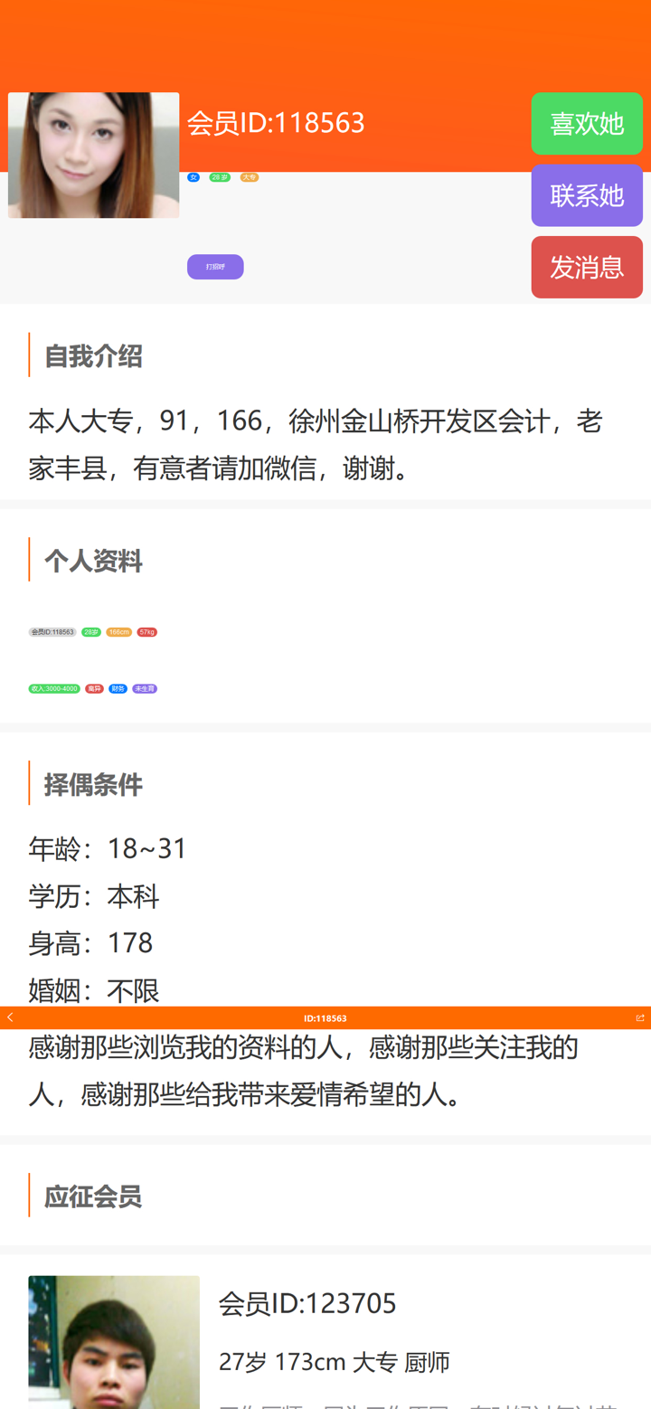Tap the 个人资料 section heading
Viewport: 651px width, 1409px height.
coord(93,561)
